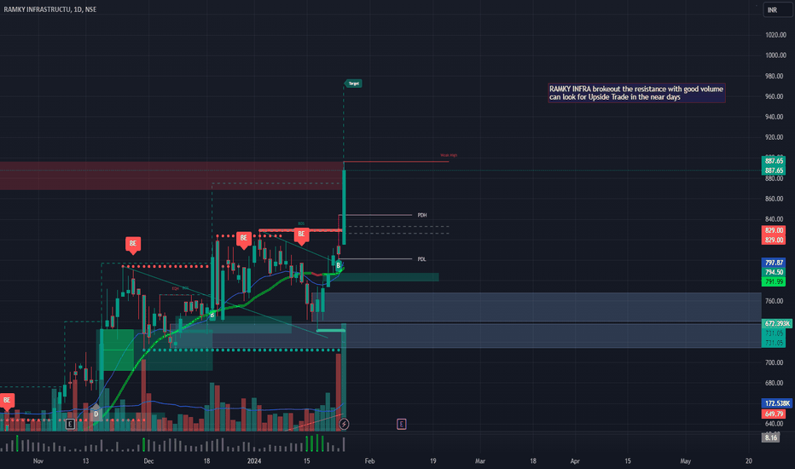
Task: Click the BE label above the late November high
Action: [133, 244]
